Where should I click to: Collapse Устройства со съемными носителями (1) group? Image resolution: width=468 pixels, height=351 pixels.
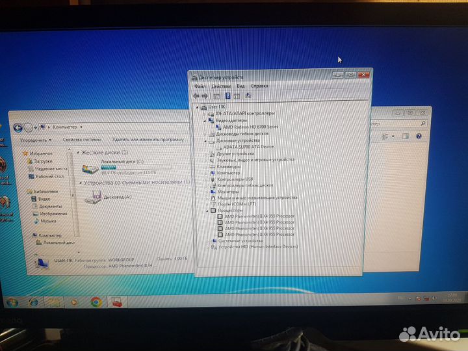pos(81,183)
